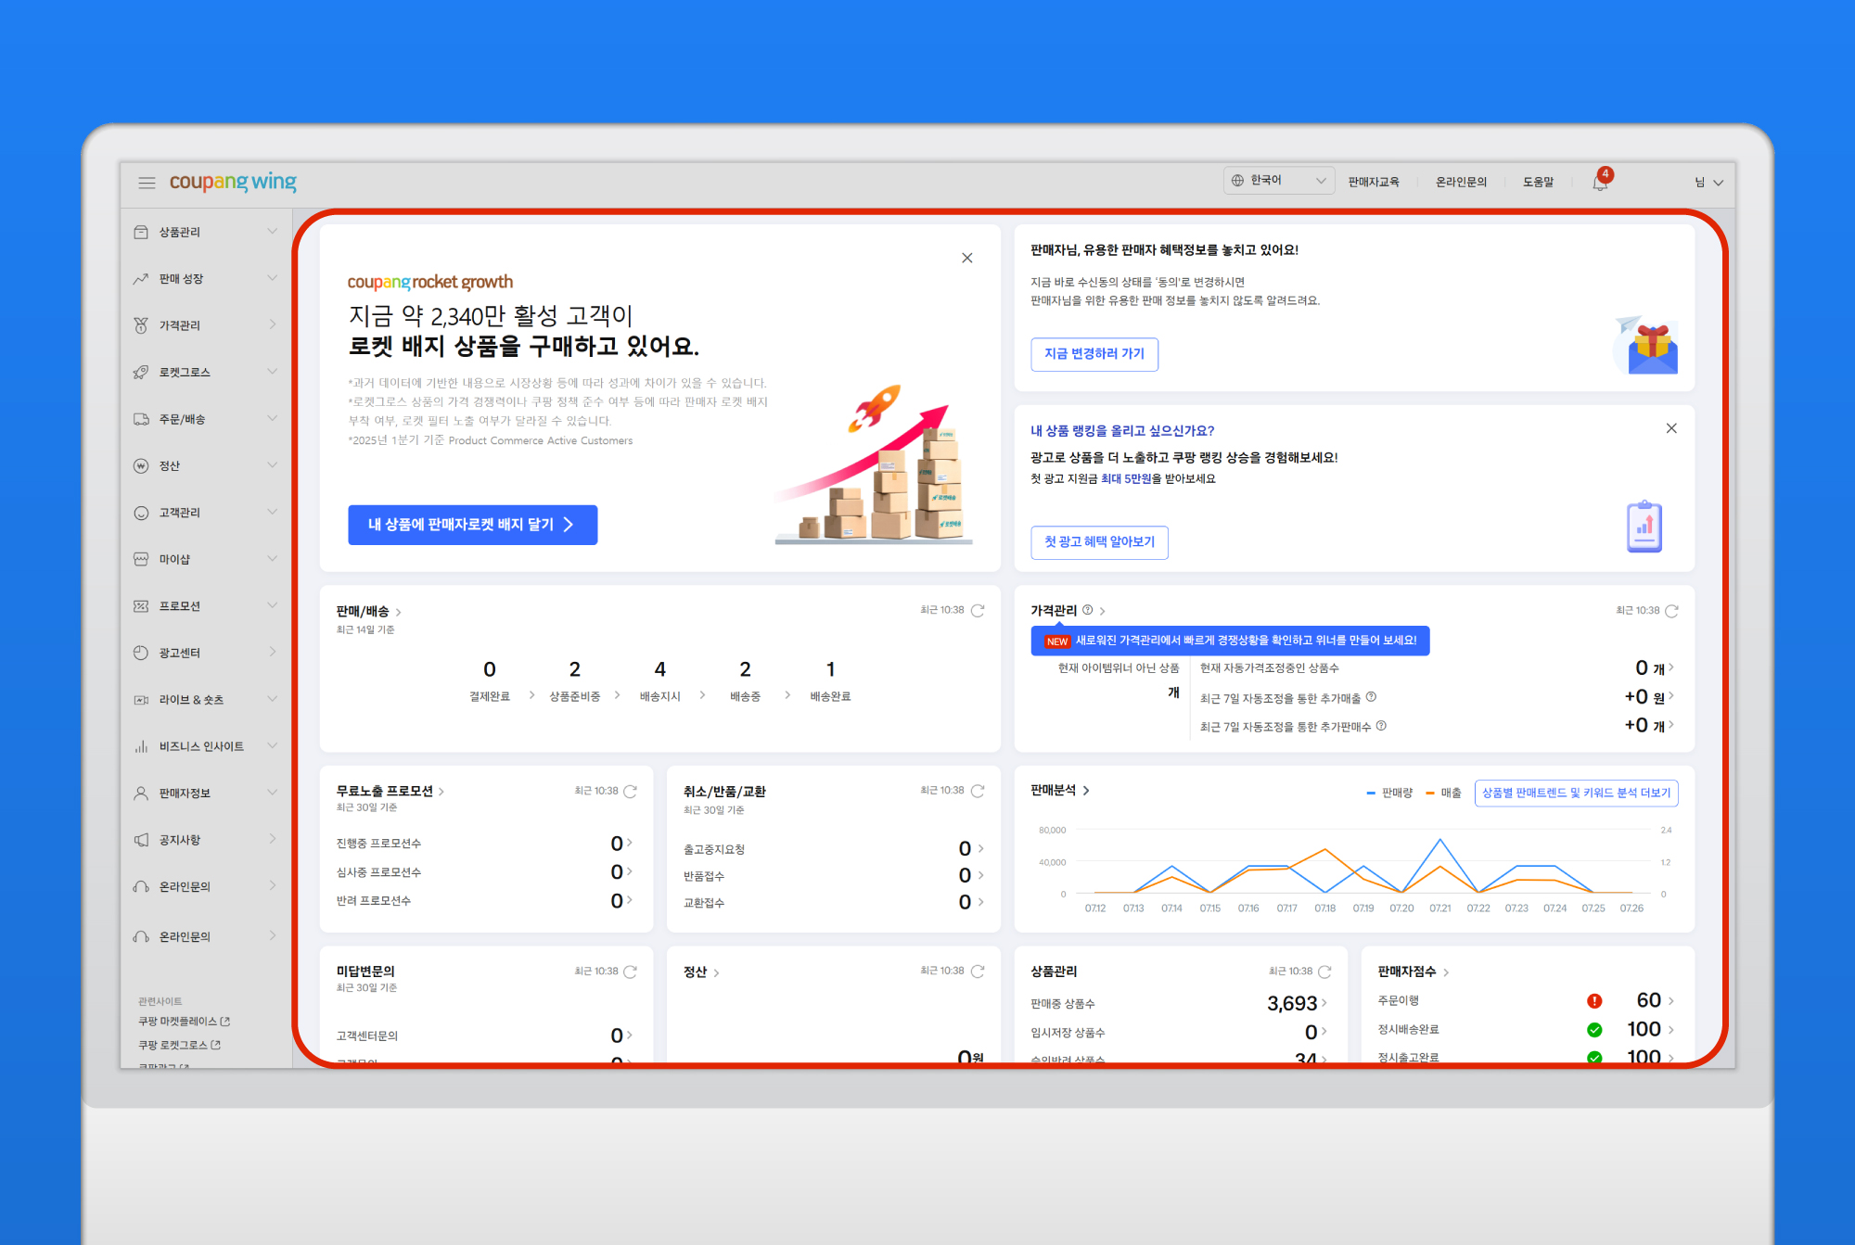Open 주문이행 score 60 row

point(1527,1001)
